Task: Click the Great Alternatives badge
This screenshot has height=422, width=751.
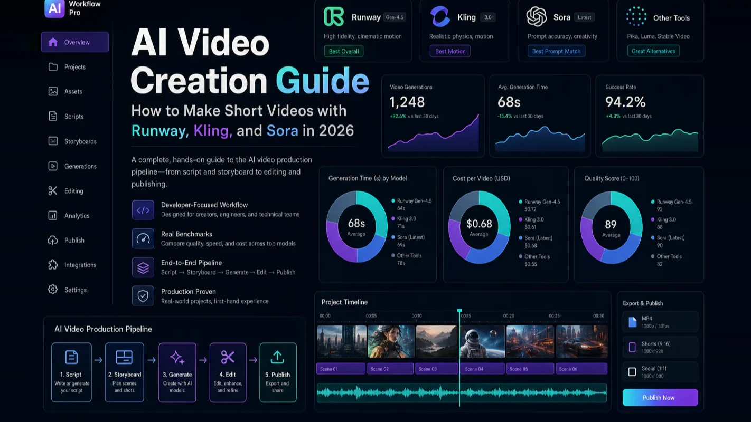Action: [653, 51]
